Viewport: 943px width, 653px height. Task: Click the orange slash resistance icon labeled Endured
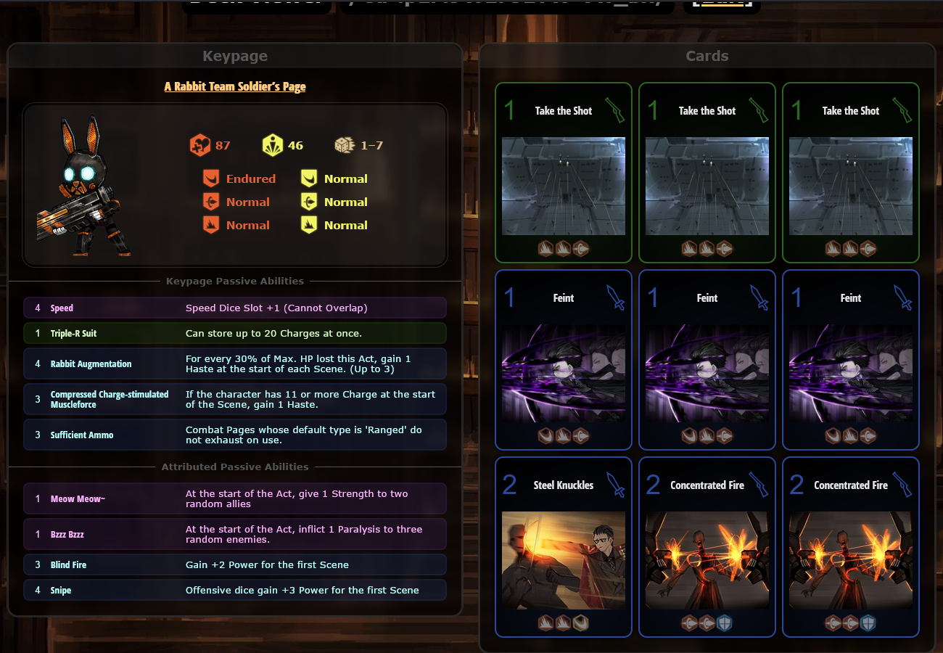coord(211,178)
